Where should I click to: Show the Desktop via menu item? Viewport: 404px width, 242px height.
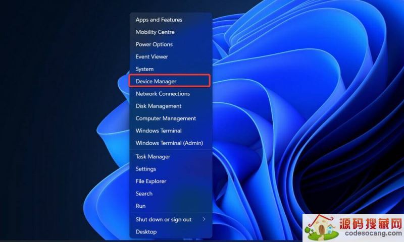tap(146, 232)
